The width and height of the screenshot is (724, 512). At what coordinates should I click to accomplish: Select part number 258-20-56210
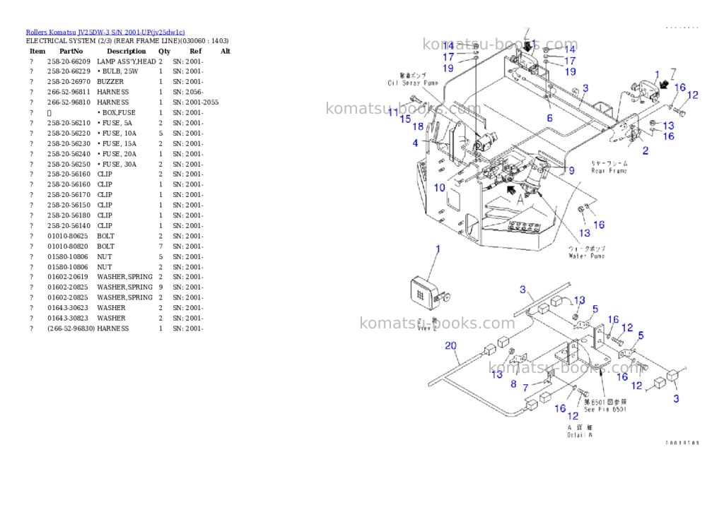pyautogui.click(x=69, y=123)
